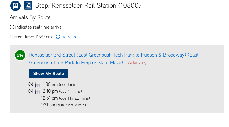The height and width of the screenshot is (127, 229).
Task: Refresh the arrival times
Action: tap(69, 37)
